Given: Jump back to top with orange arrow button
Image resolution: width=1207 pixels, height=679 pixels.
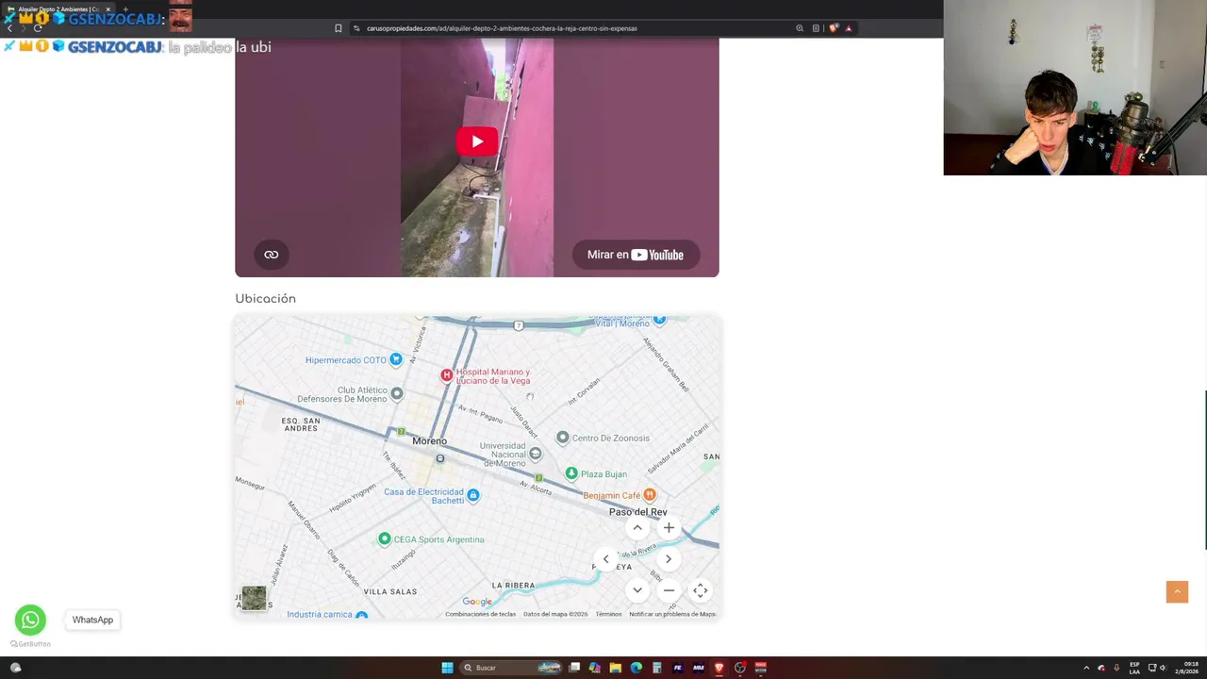Looking at the screenshot, I should 1177,591.
